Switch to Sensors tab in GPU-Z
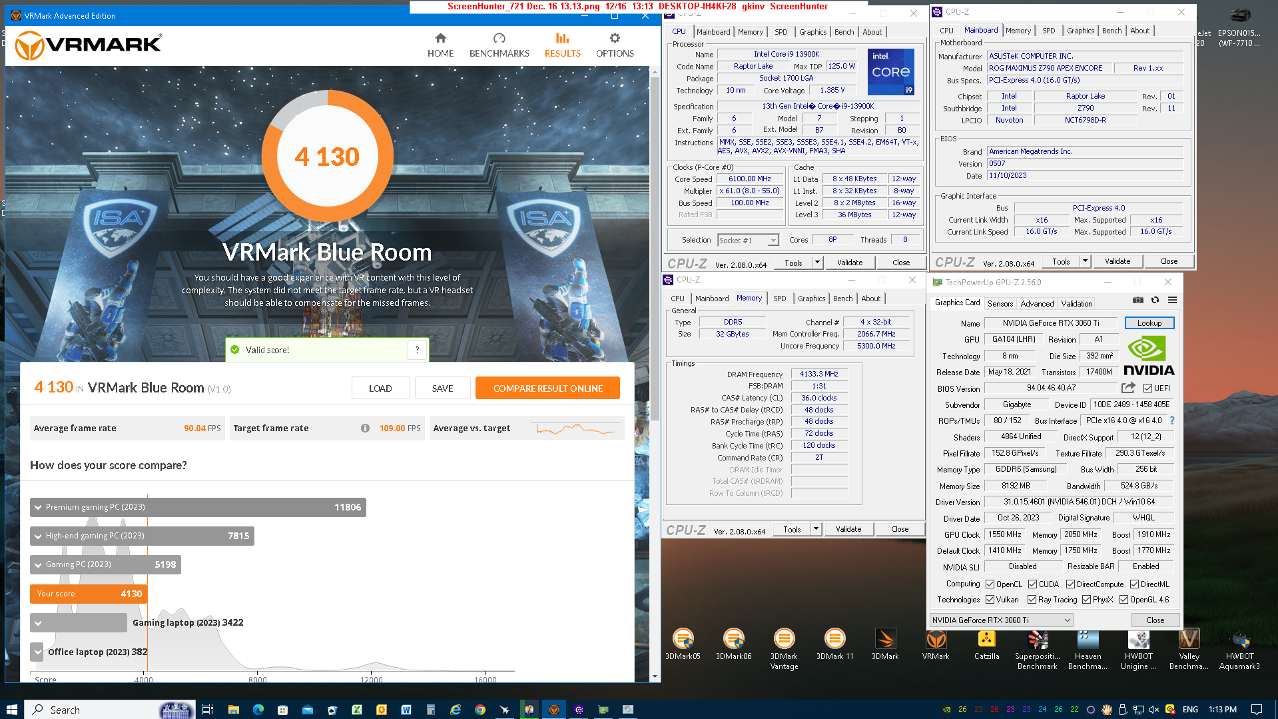The height and width of the screenshot is (719, 1278). click(1000, 303)
